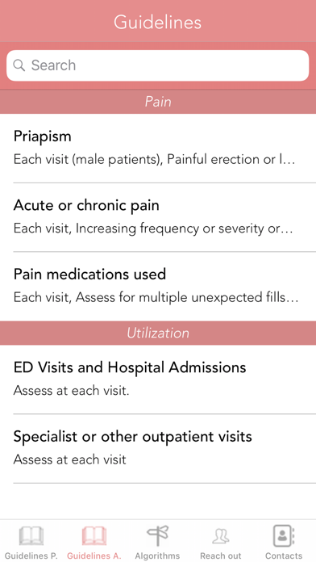Tap the Pain section header
The image size is (316, 562).
tap(158, 102)
